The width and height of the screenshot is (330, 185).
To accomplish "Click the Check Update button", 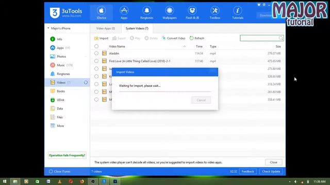I will click(x=271, y=171).
